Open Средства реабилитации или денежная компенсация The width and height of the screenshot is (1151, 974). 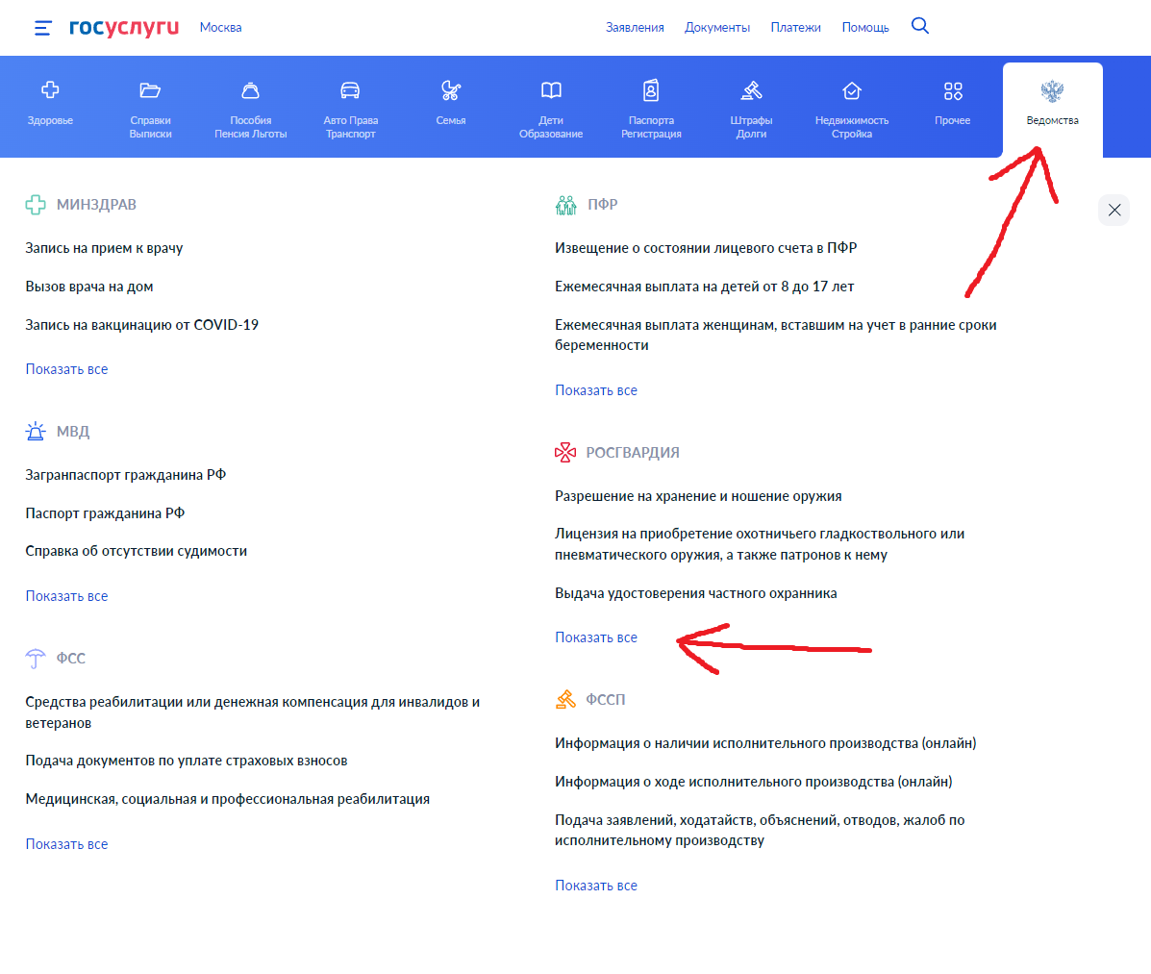(253, 712)
